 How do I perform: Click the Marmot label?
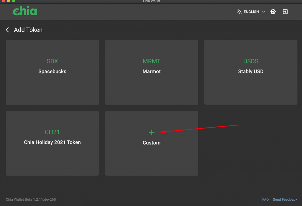(x=152, y=71)
